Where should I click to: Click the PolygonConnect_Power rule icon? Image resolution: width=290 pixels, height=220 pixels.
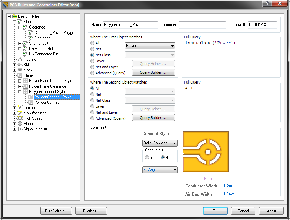coord(31,97)
